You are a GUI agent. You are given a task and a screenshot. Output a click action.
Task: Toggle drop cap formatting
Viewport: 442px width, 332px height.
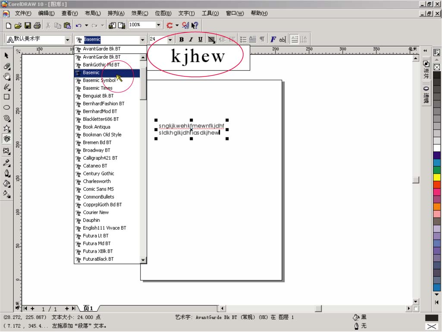253,40
